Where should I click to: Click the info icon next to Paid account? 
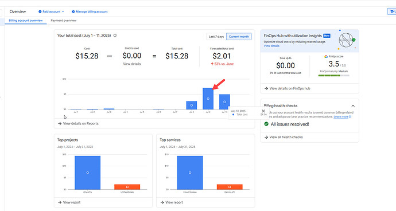(x=40, y=11)
